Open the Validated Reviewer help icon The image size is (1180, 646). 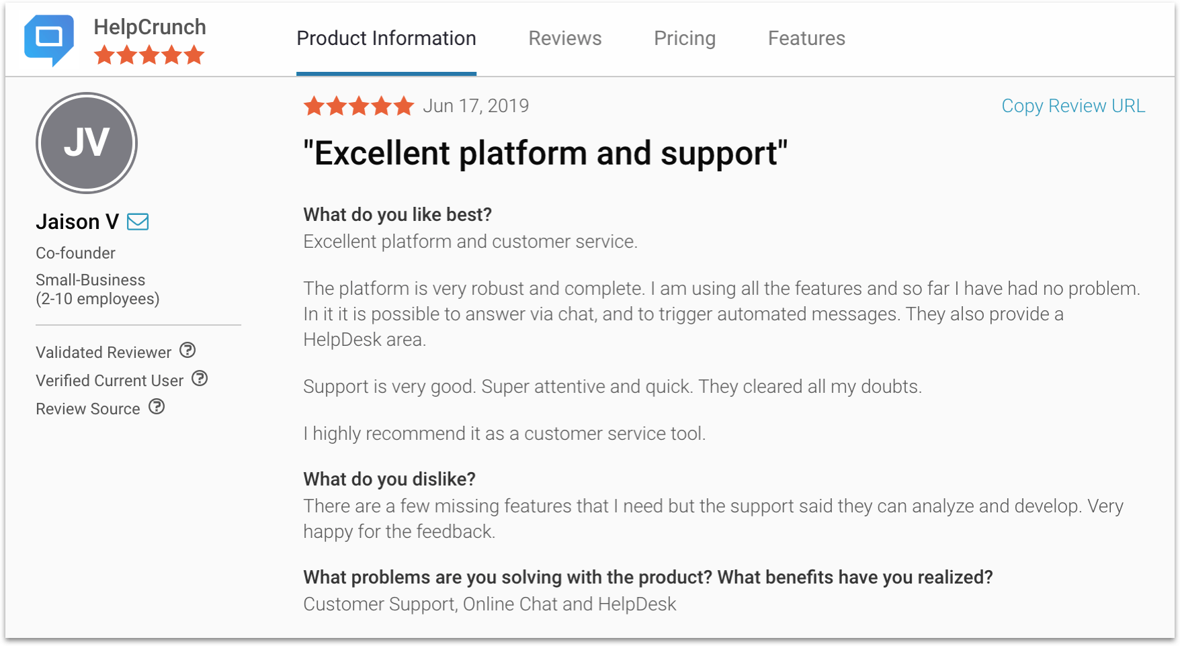pyautogui.click(x=188, y=351)
